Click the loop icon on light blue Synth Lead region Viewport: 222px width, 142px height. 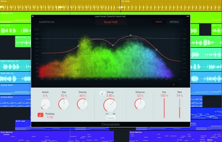pos(12,73)
